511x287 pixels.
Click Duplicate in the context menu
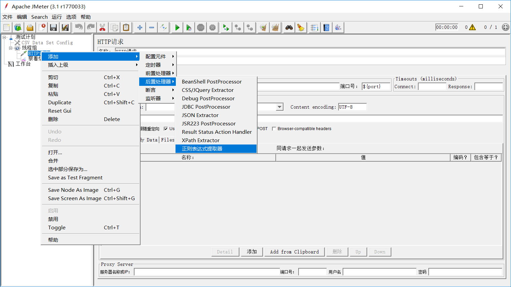90,103
